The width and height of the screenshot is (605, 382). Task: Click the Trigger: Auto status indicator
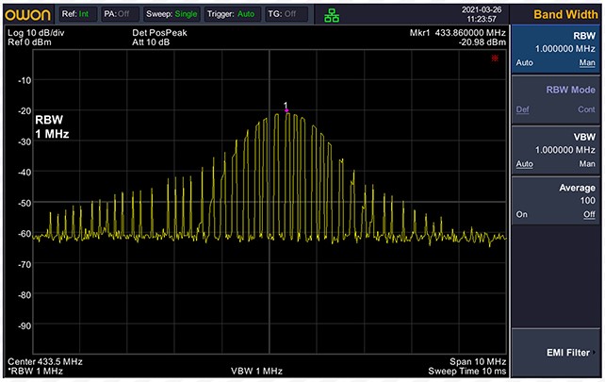pos(231,14)
